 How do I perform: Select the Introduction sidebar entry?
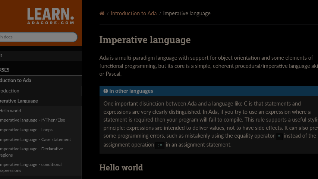10,91
